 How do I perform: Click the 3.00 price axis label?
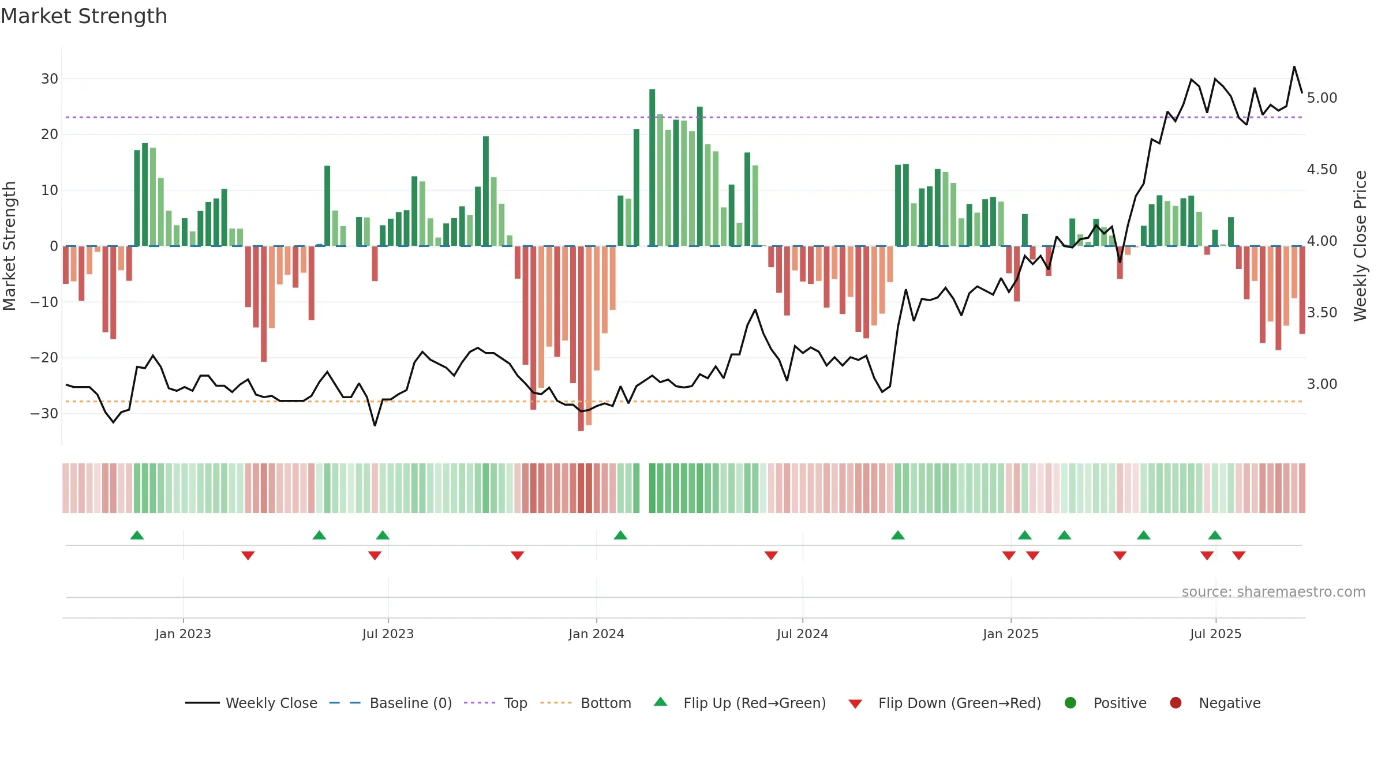1322,384
